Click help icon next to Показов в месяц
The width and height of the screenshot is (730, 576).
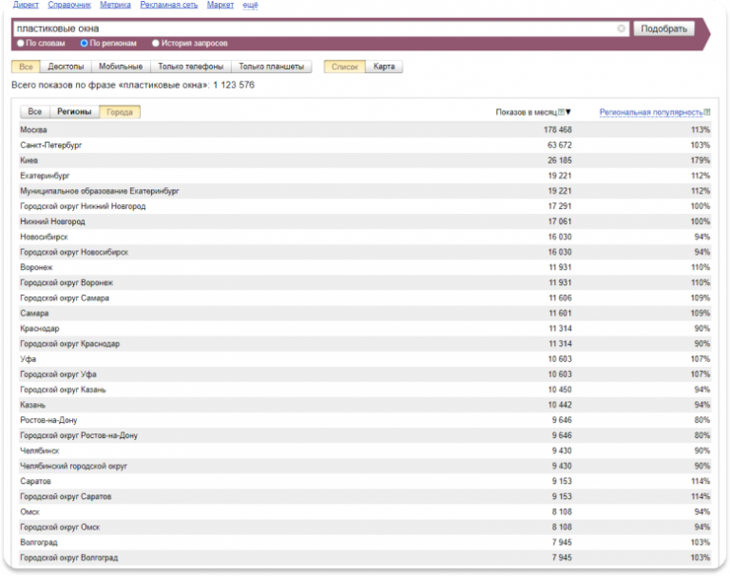click(561, 112)
